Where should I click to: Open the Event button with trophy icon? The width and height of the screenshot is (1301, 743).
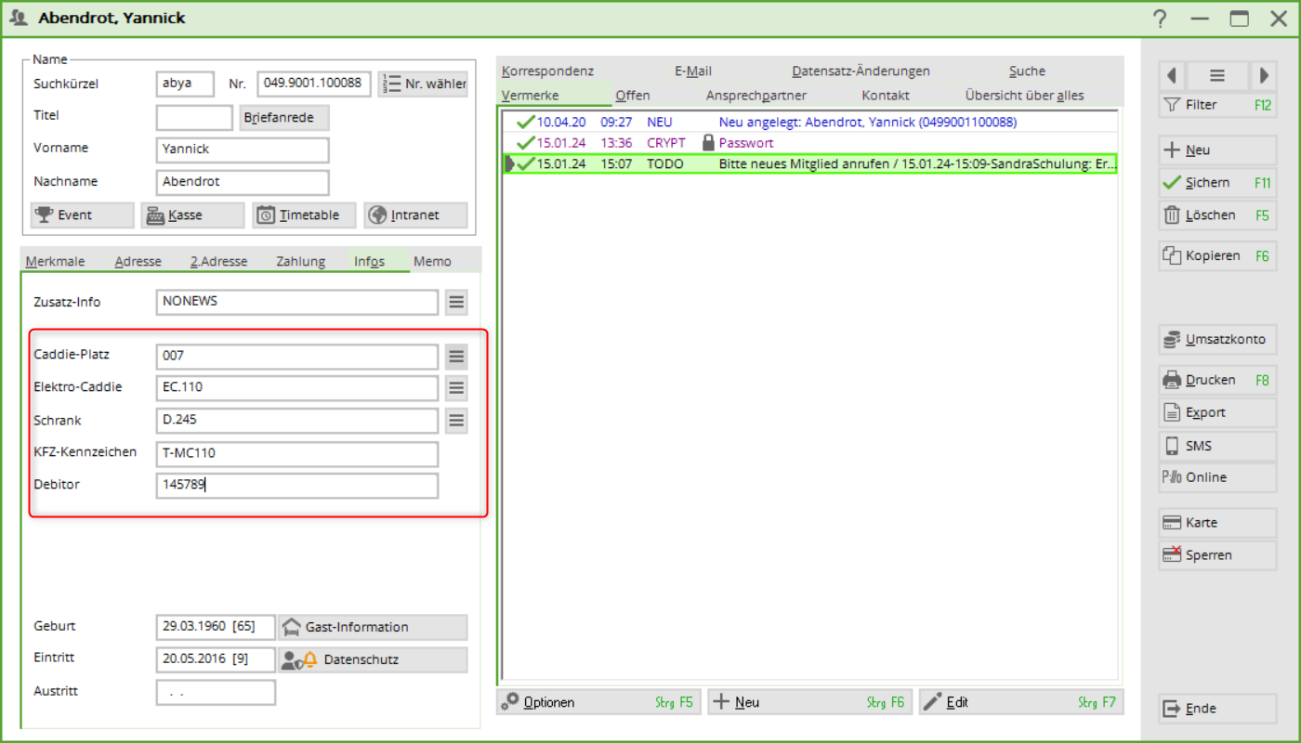coord(82,215)
